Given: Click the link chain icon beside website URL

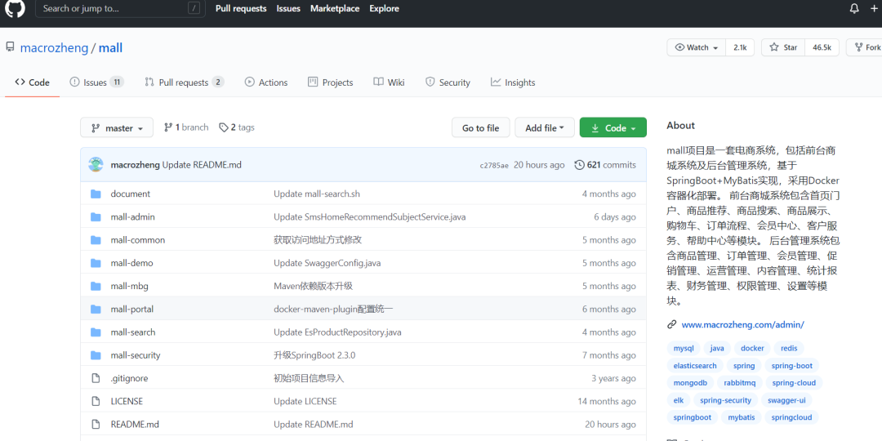Looking at the screenshot, I should point(671,324).
